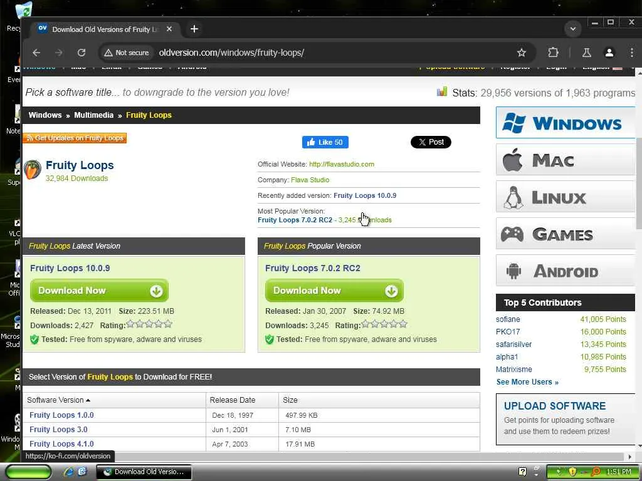This screenshot has width=642, height=481.
Task: Click the security shield tray icon
Action: 572,472
